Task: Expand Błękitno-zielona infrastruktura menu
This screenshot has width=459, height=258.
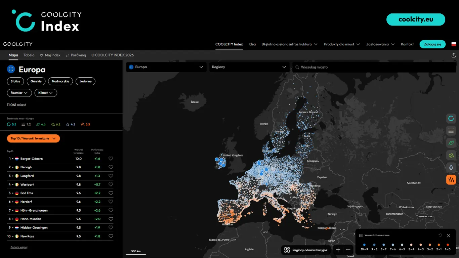Action: (x=289, y=44)
